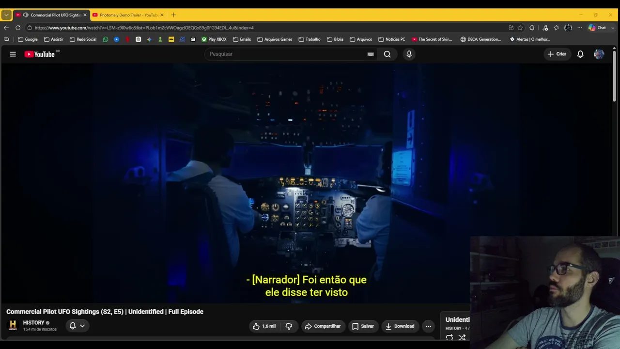620x349 pixels.
Task: Click the video title 'Commercial Pilot UFO Sightings'
Action: tap(105, 312)
